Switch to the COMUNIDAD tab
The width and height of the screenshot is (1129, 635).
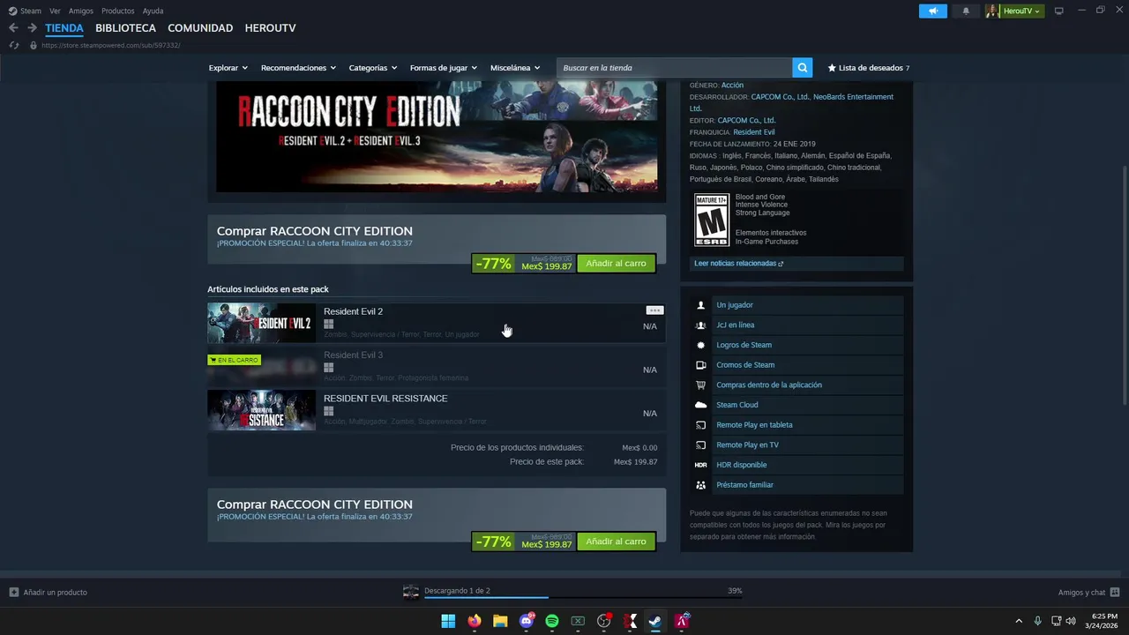click(x=200, y=28)
